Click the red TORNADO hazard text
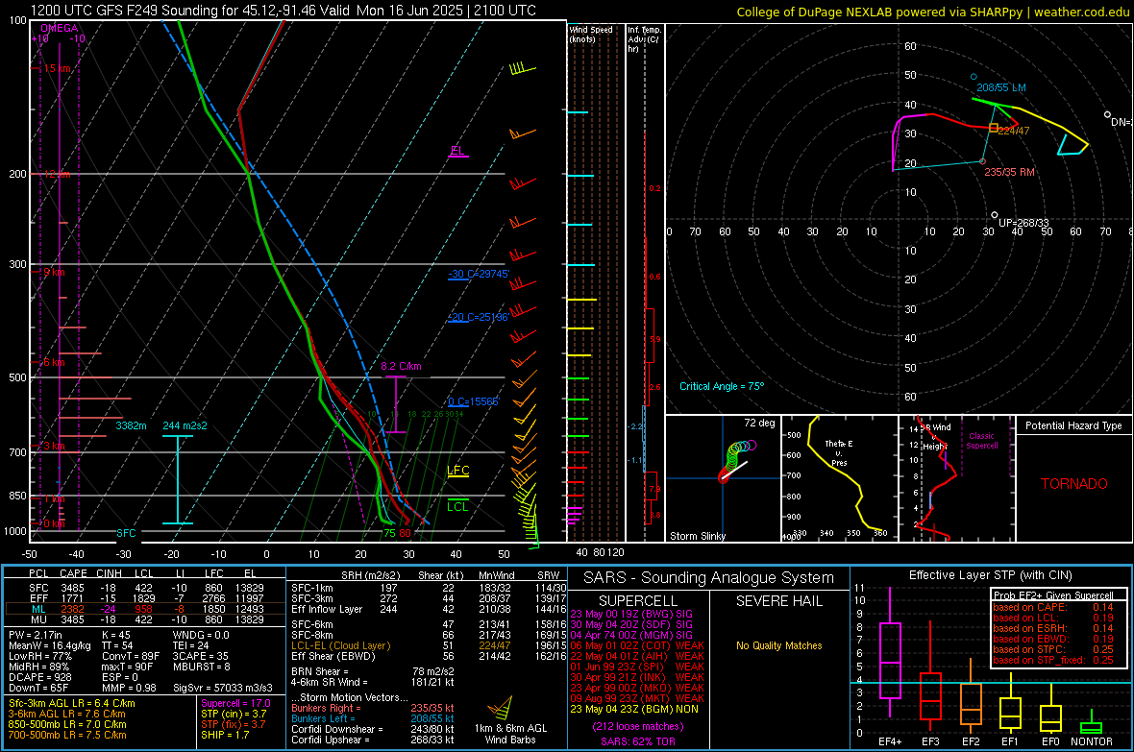This screenshot has width=1134, height=752. pos(1074,484)
